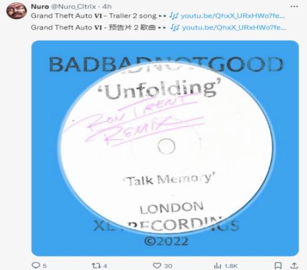Click the reply count 5
This screenshot has width=307, height=270.
pos(45,266)
